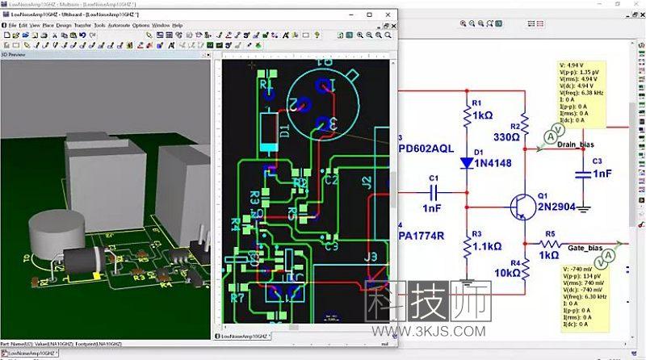
Task: Click the Drain_bias measurement probe icon
Action: [x=553, y=134]
